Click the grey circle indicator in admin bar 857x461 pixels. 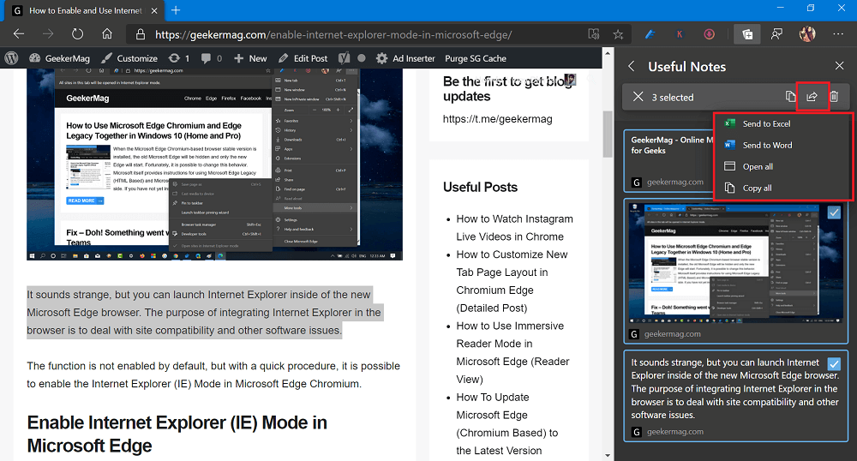pyautogui.click(x=362, y=58)
